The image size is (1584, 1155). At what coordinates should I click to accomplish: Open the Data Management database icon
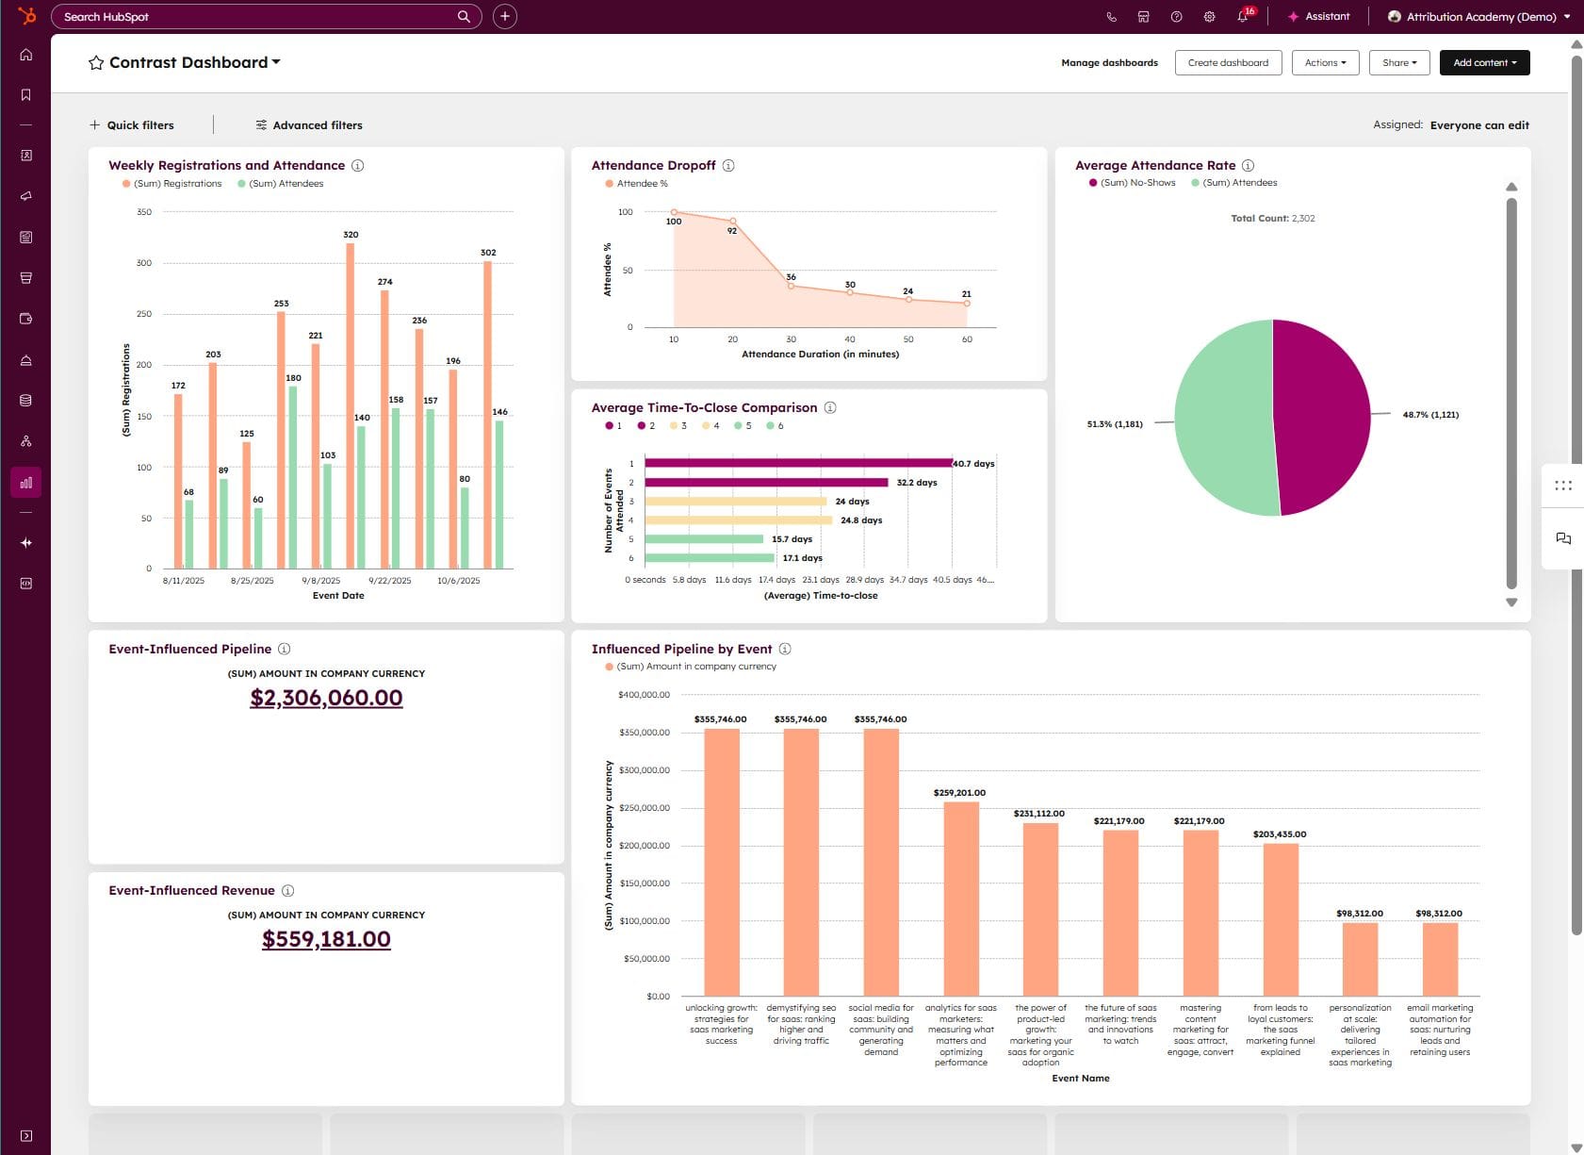pos(25,399)
